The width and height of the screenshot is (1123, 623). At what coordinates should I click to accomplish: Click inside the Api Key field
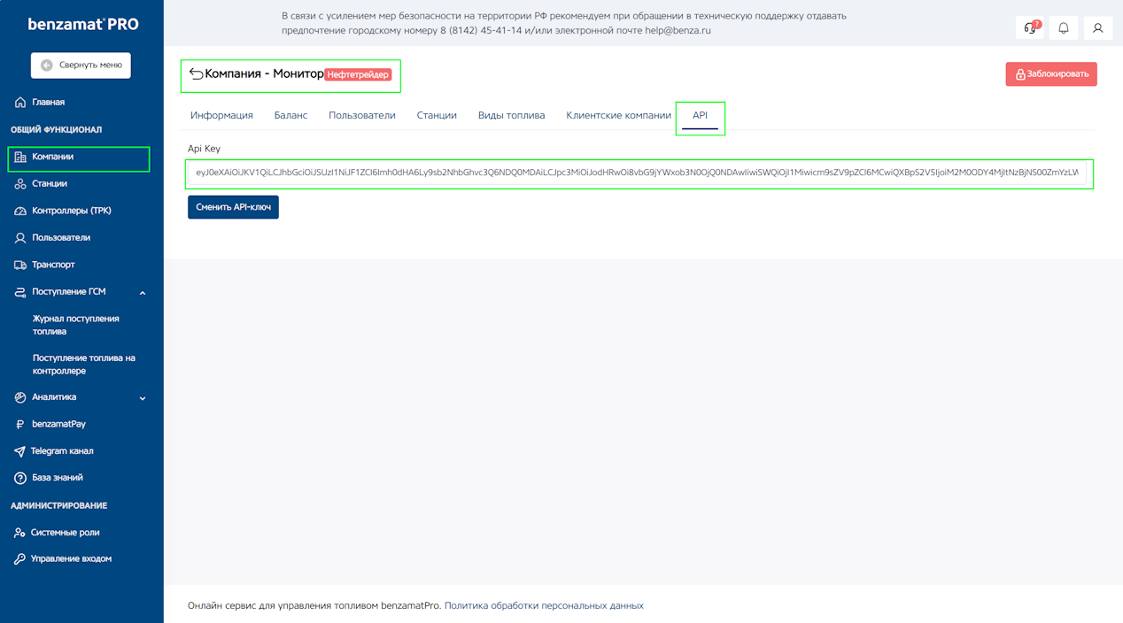(x=636, y=173)
